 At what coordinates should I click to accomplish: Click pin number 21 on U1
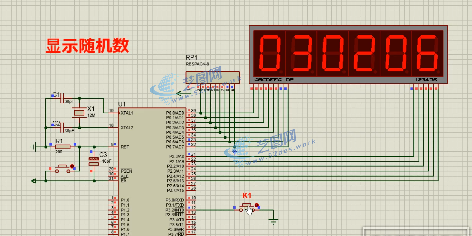pyautogui.click(x=193, y=154)
